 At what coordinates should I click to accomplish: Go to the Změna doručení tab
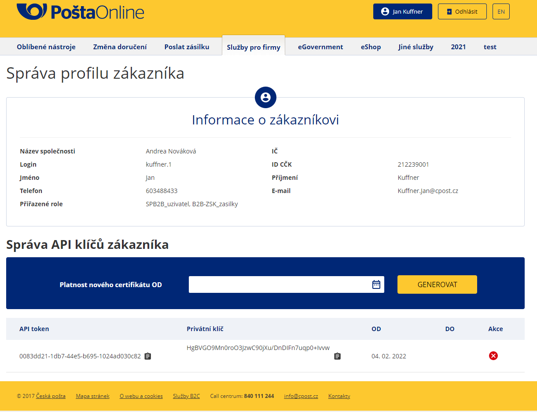tap(120, 47)
